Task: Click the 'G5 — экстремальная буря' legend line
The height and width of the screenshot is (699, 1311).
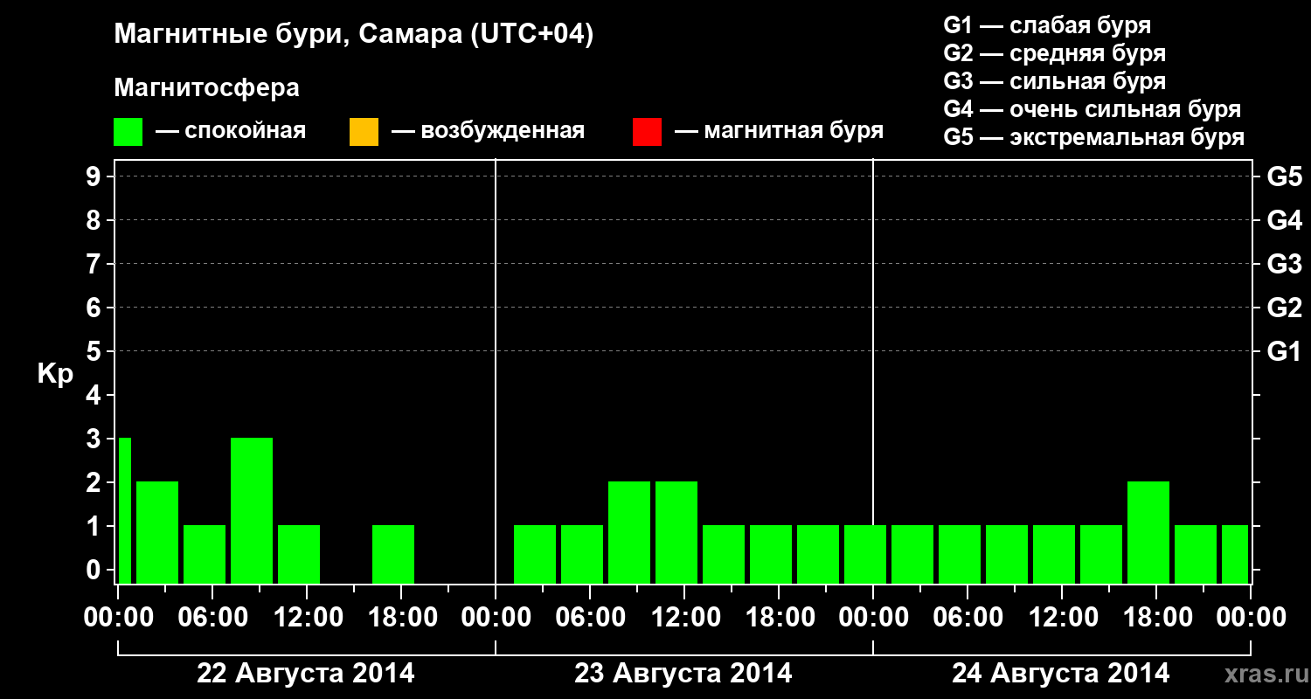Action: (1094, 137)
